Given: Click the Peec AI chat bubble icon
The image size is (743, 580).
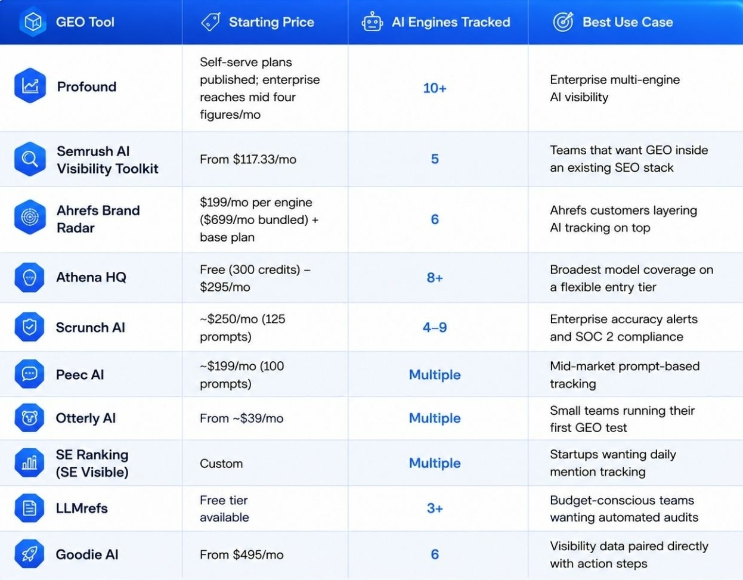Looking at the screenshot, I should tap(29, 374).
